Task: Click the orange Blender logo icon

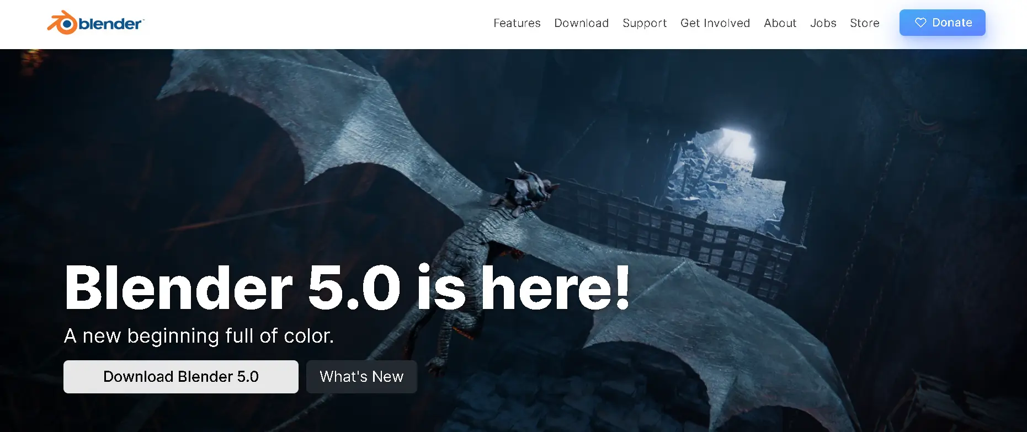Action: click(62, 23)
